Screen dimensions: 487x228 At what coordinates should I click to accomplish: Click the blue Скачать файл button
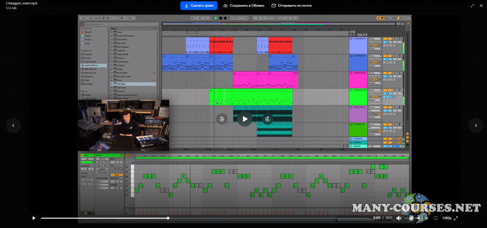(x=199, y=5)
